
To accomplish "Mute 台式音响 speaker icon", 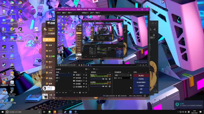I will point(106,86).
